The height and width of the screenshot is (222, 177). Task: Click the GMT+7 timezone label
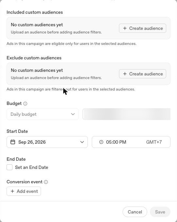point(154,142)
